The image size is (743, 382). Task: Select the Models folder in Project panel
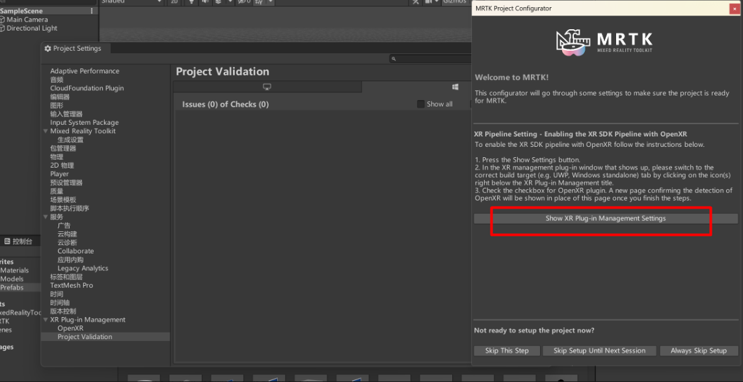click(x=12, y=279)
